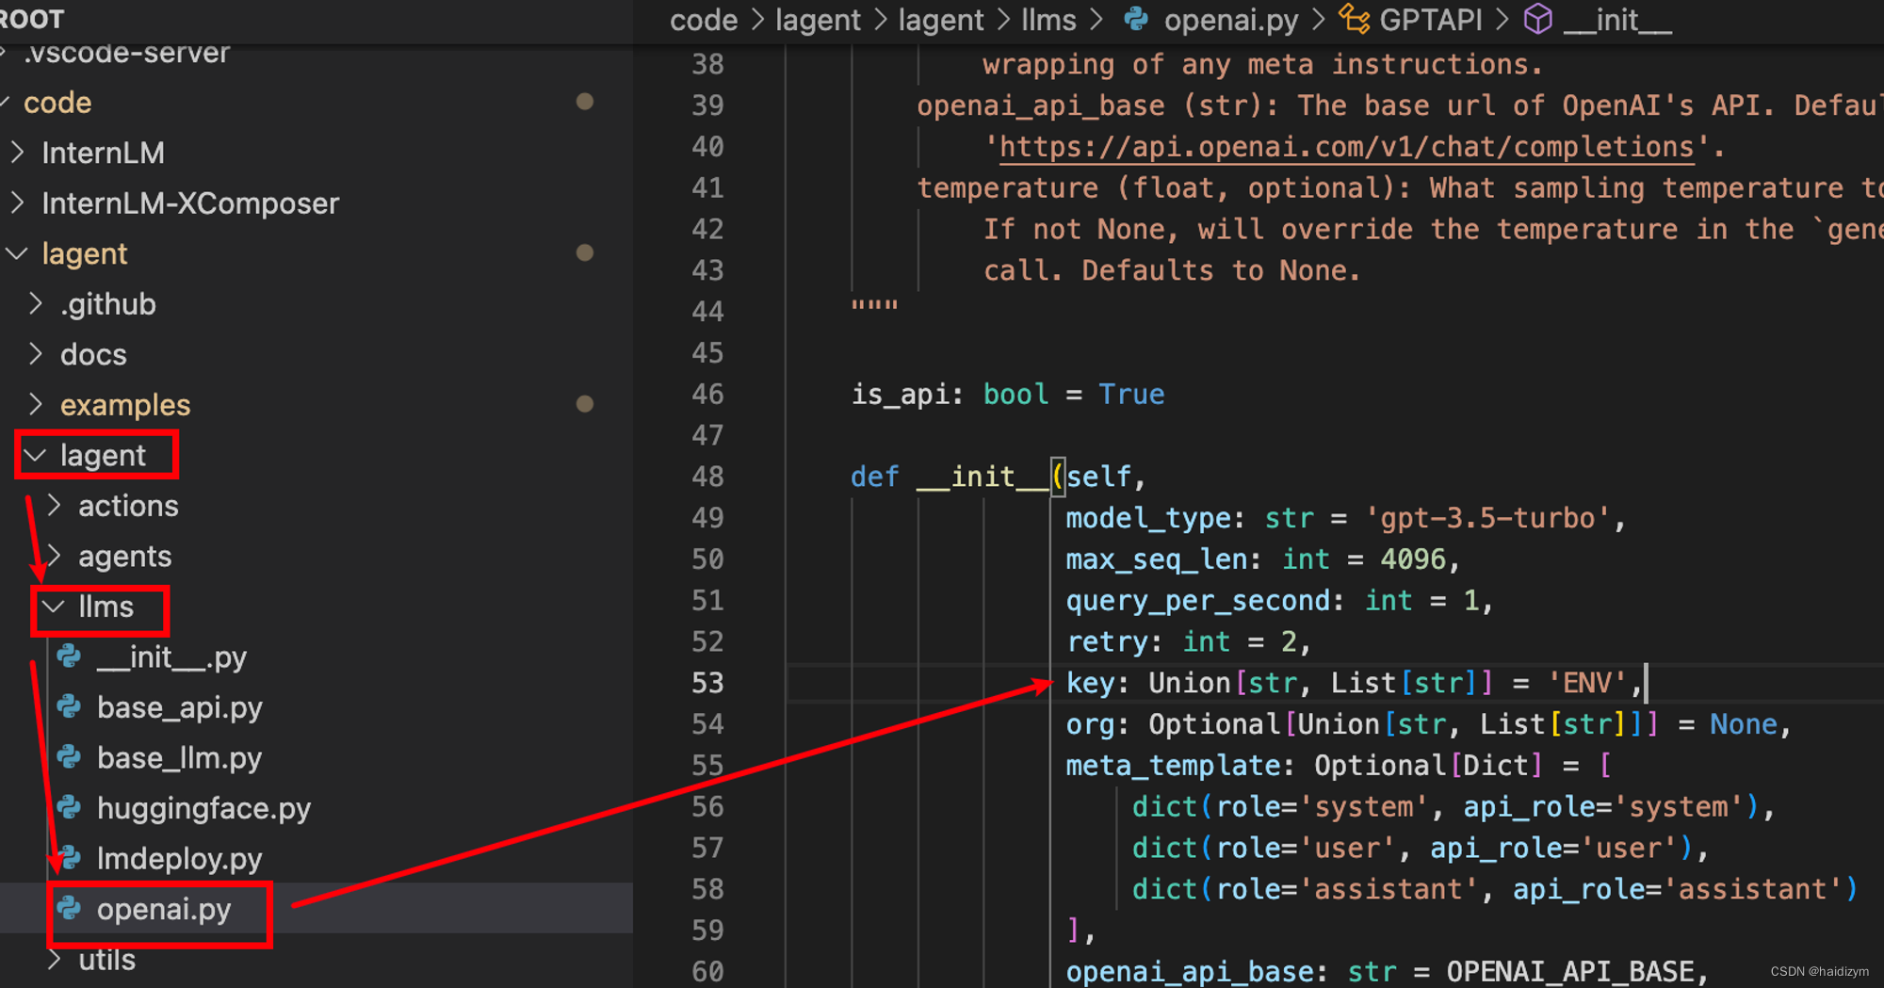Click line number 53 in the gutter
The height and width of the screenshot is (988, 1884).
(x=707, y=683)
